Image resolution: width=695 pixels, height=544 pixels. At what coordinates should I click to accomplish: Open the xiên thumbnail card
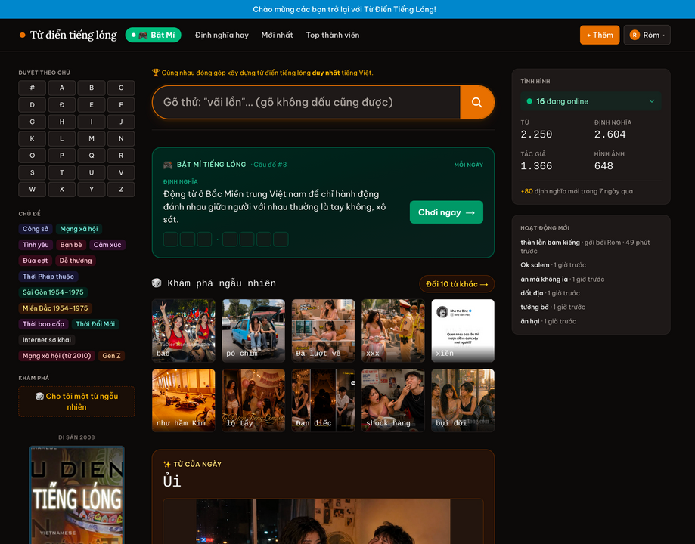[463, 330]
